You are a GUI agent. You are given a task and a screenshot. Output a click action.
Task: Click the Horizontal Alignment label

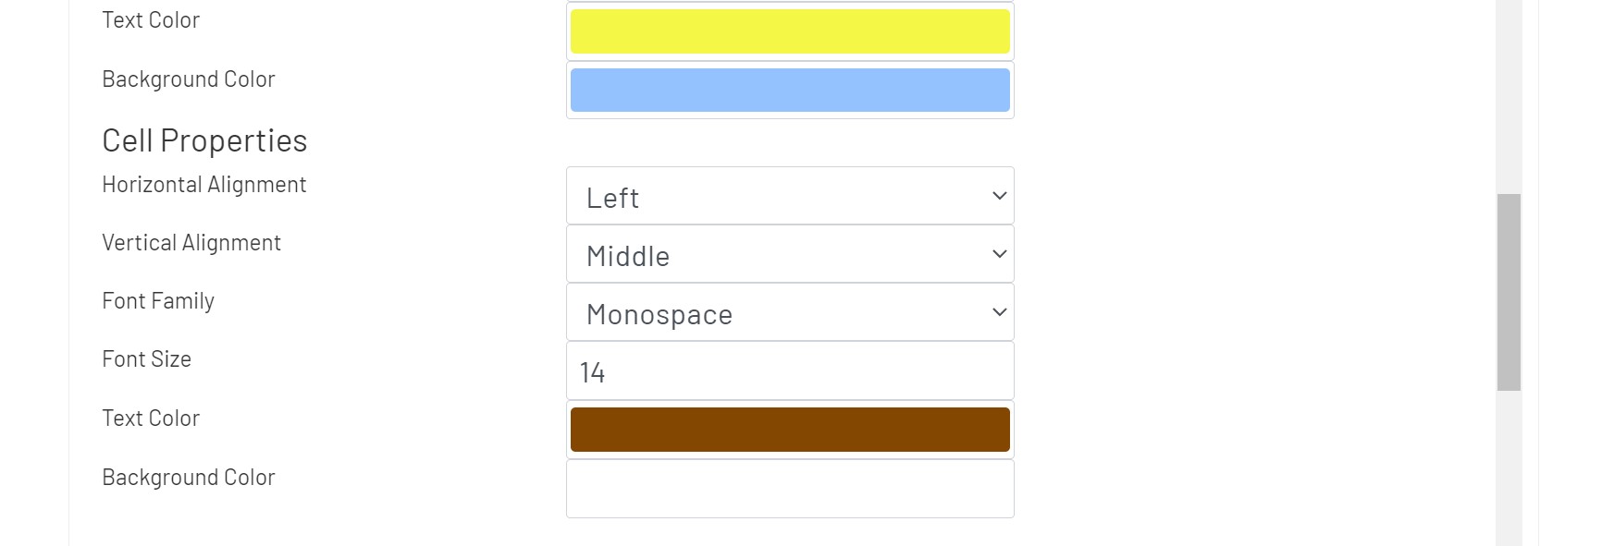[x=203, y=184]
